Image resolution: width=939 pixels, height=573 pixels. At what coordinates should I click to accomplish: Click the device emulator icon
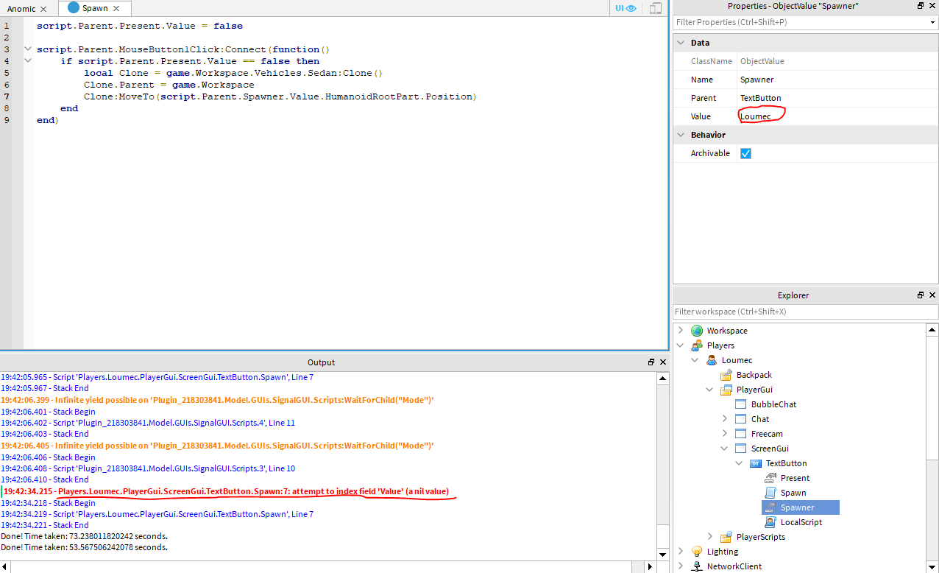655,8
